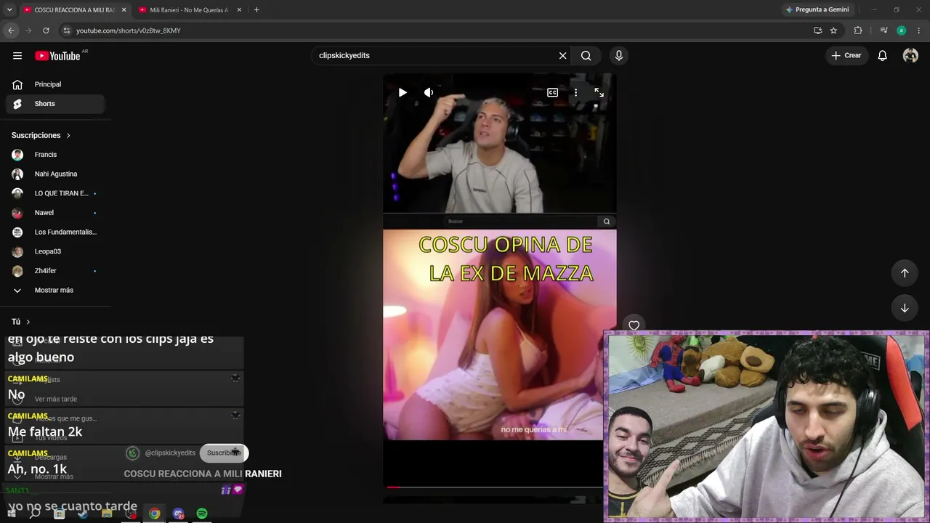Open Spotify from the taskbar
Viewport: 930px width, 523px height.
coord(202,514)
